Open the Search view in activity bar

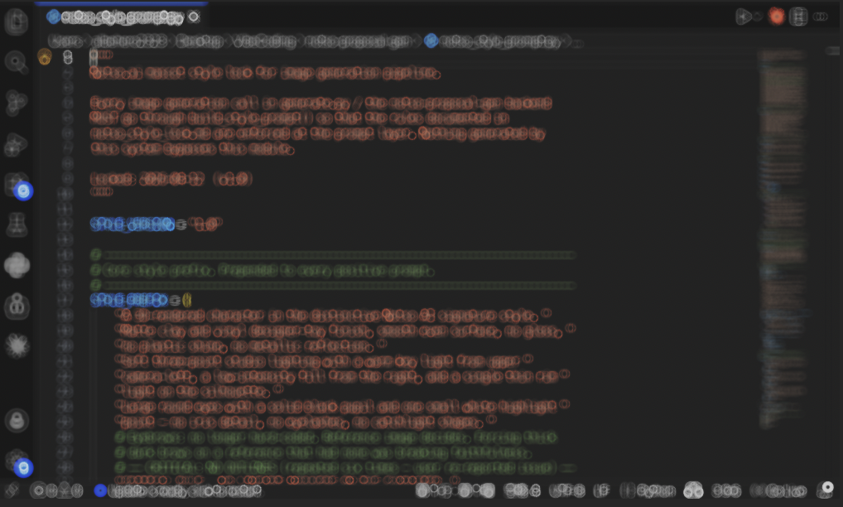pyautogui.click(x=16, y=62)
